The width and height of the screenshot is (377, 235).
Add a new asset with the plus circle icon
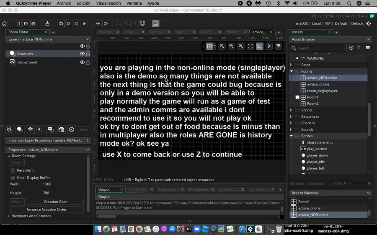[351, 48]
